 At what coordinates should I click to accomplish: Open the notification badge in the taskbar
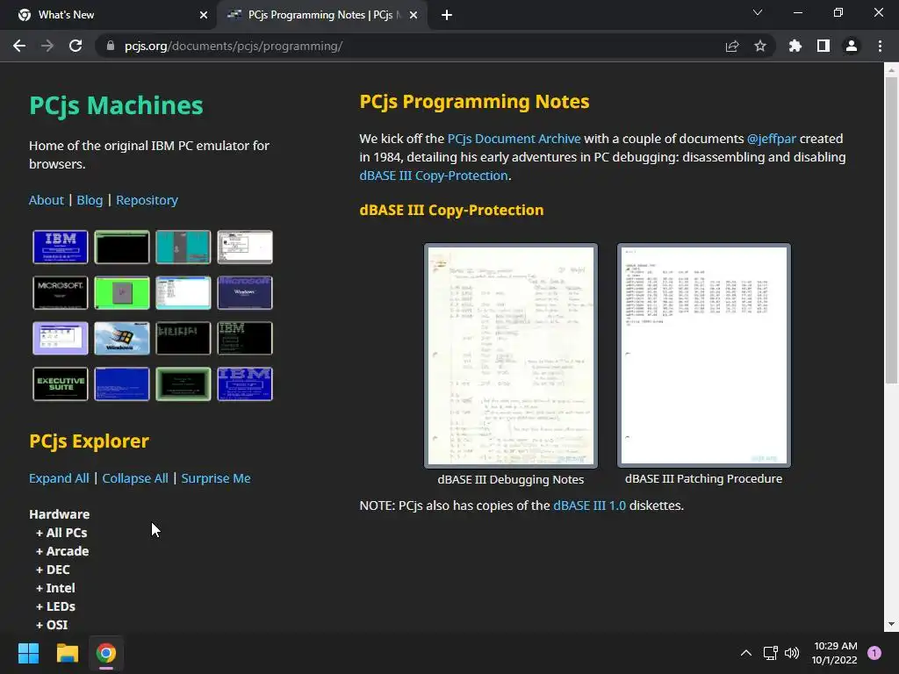point(874,652)
